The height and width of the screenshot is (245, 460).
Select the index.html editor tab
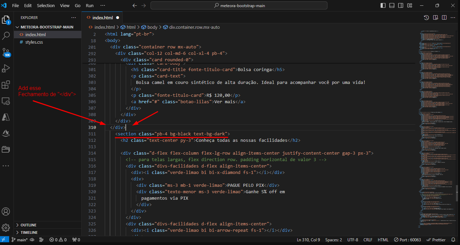(x=102, y=18)
